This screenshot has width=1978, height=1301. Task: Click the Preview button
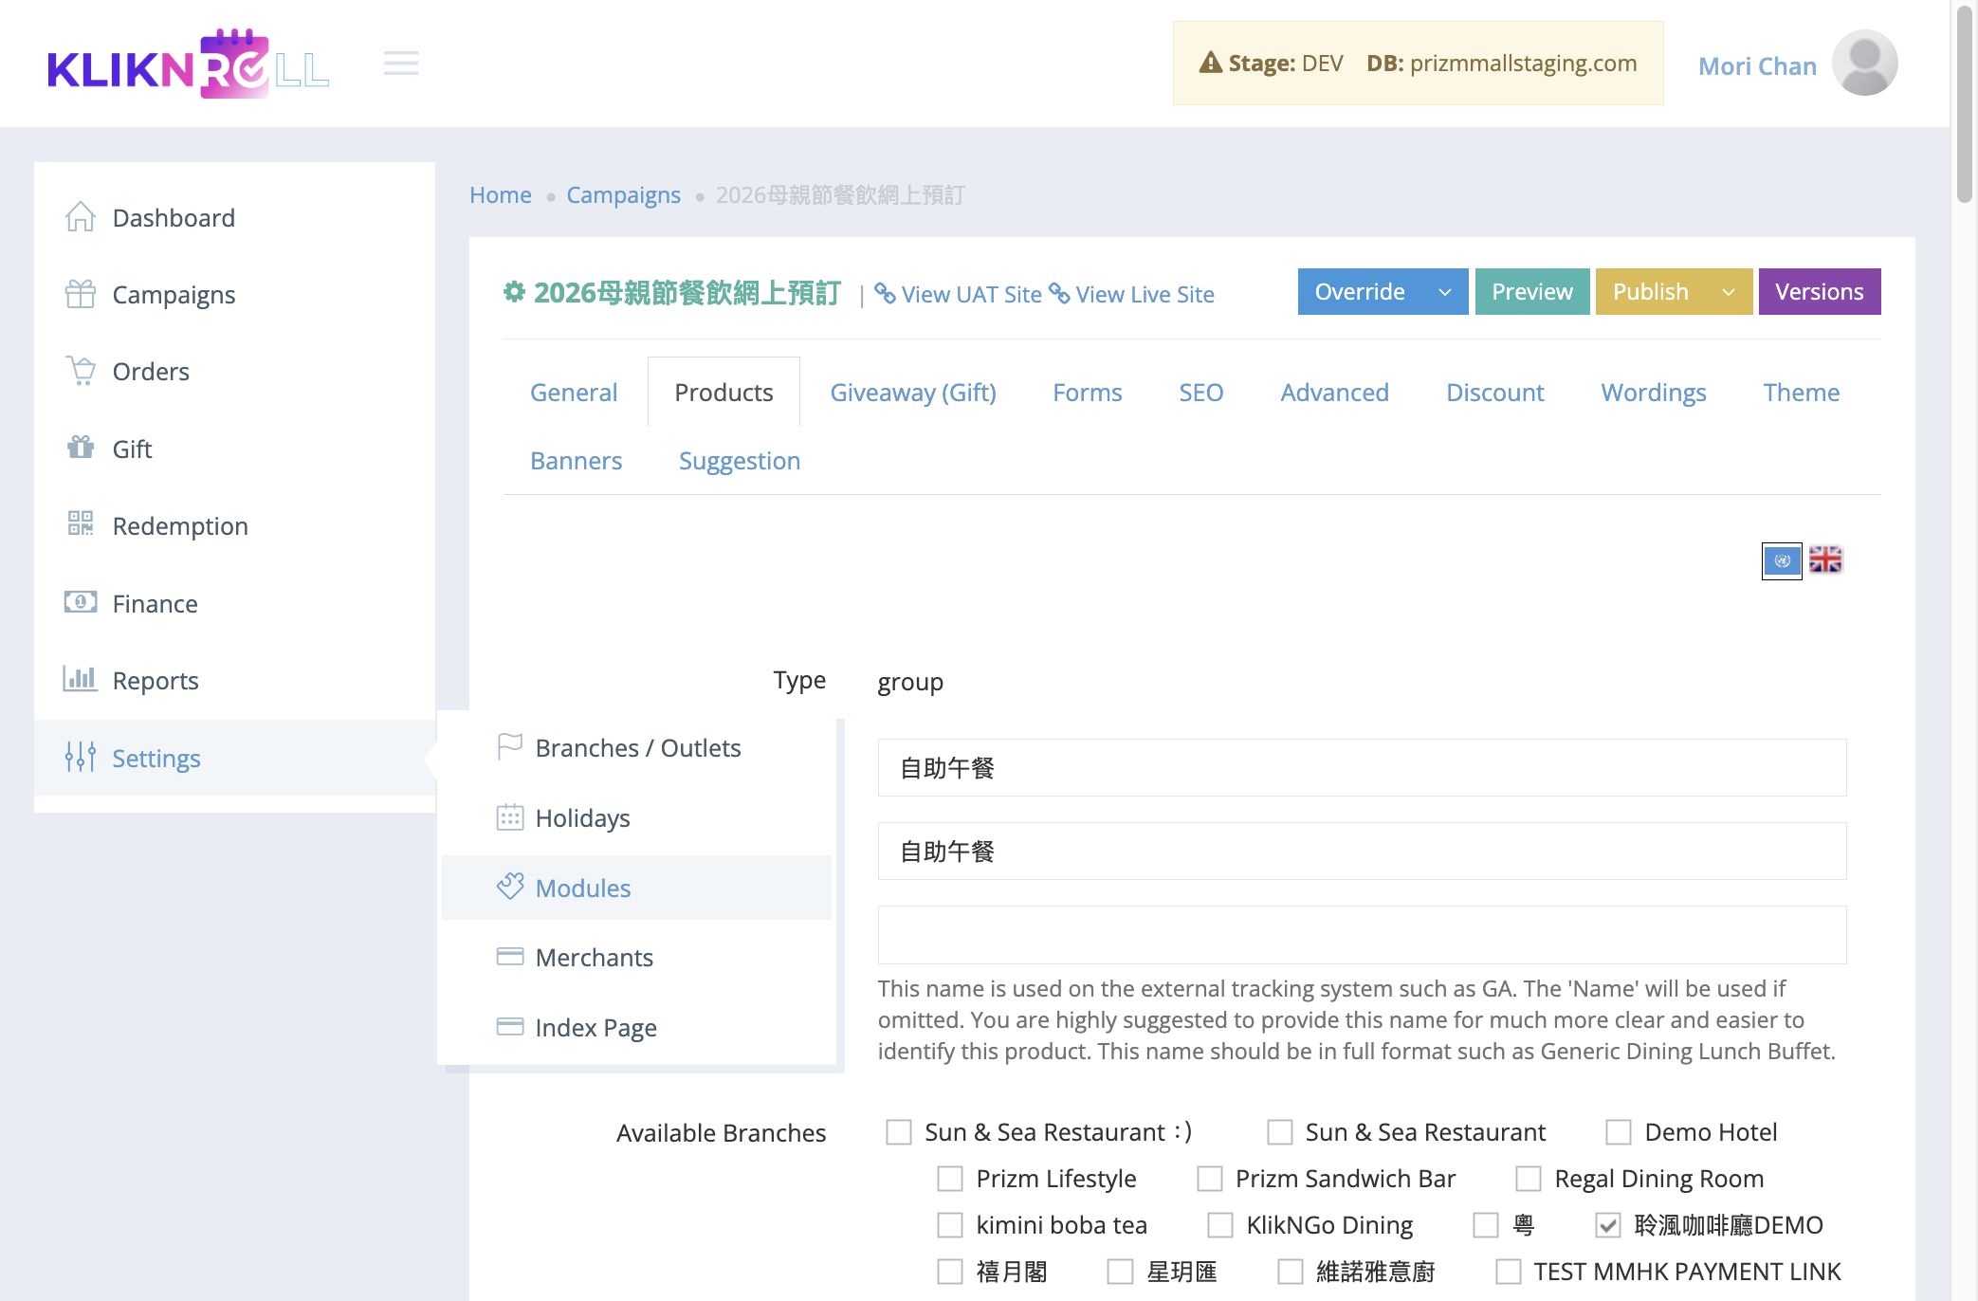click(1531, 291)
